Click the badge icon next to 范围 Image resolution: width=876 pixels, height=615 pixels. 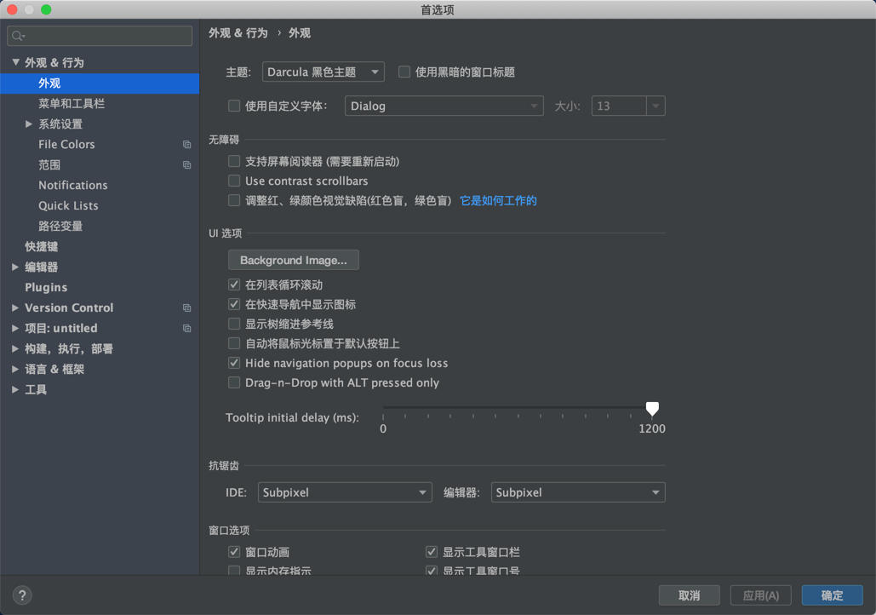pos(186,164)
